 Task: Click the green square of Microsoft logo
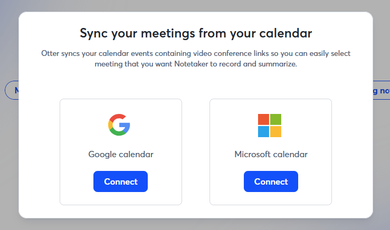click(276, 119)
